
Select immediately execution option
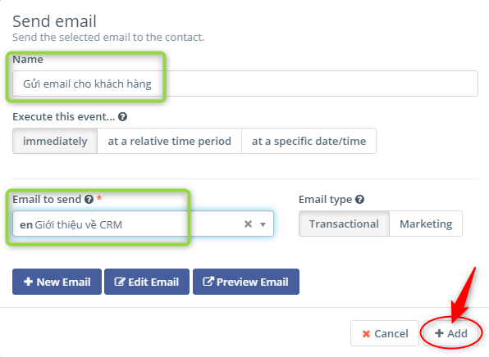[x=55, y=141]
